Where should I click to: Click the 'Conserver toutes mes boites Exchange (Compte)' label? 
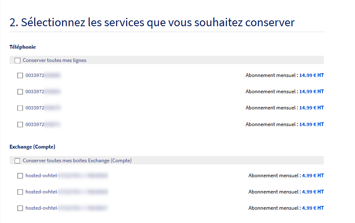click(x=77, y=161)
